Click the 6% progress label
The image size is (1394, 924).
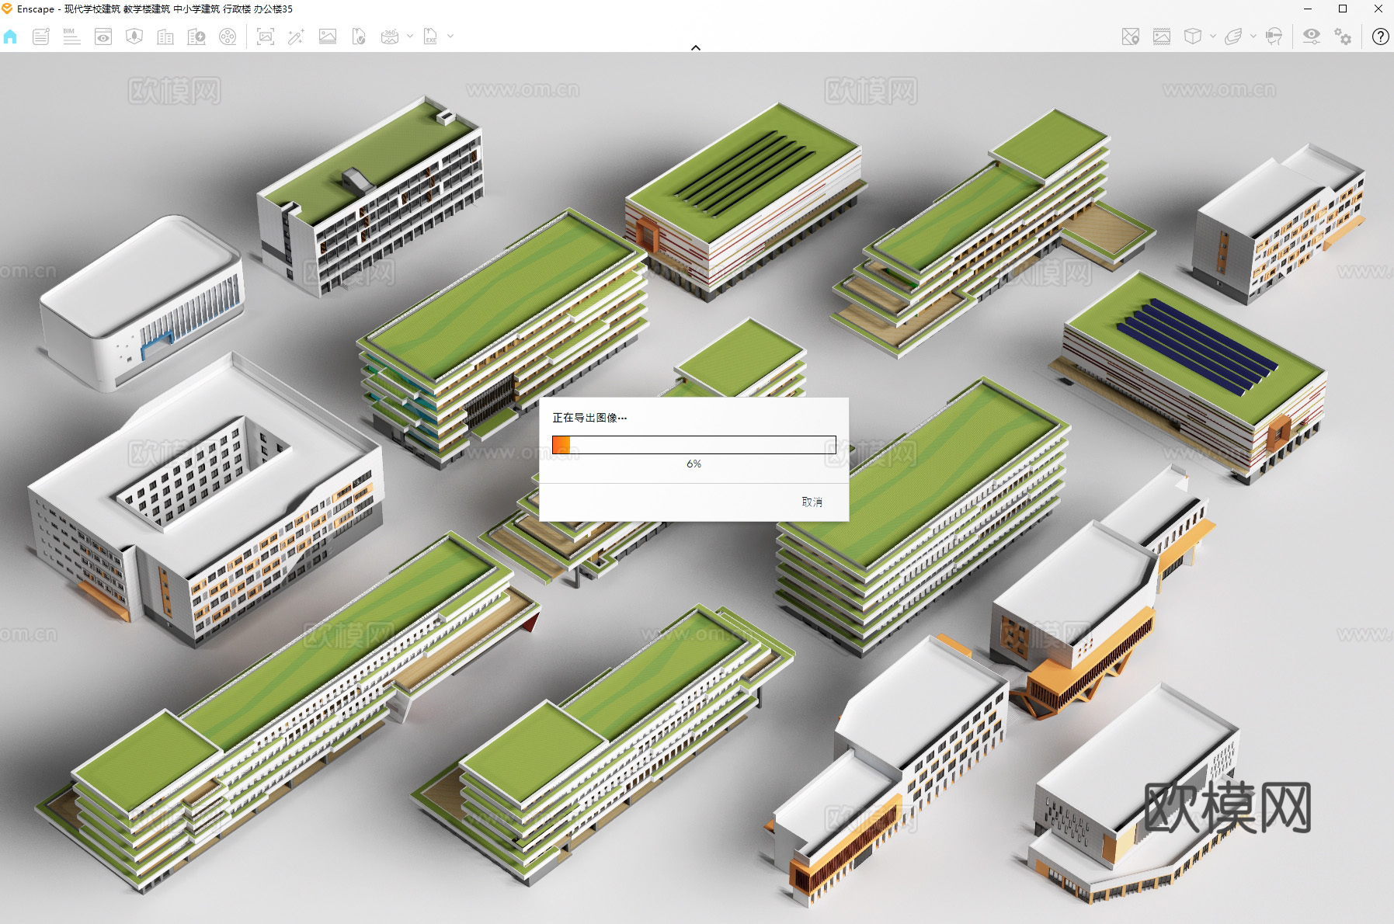pos(694,464)
